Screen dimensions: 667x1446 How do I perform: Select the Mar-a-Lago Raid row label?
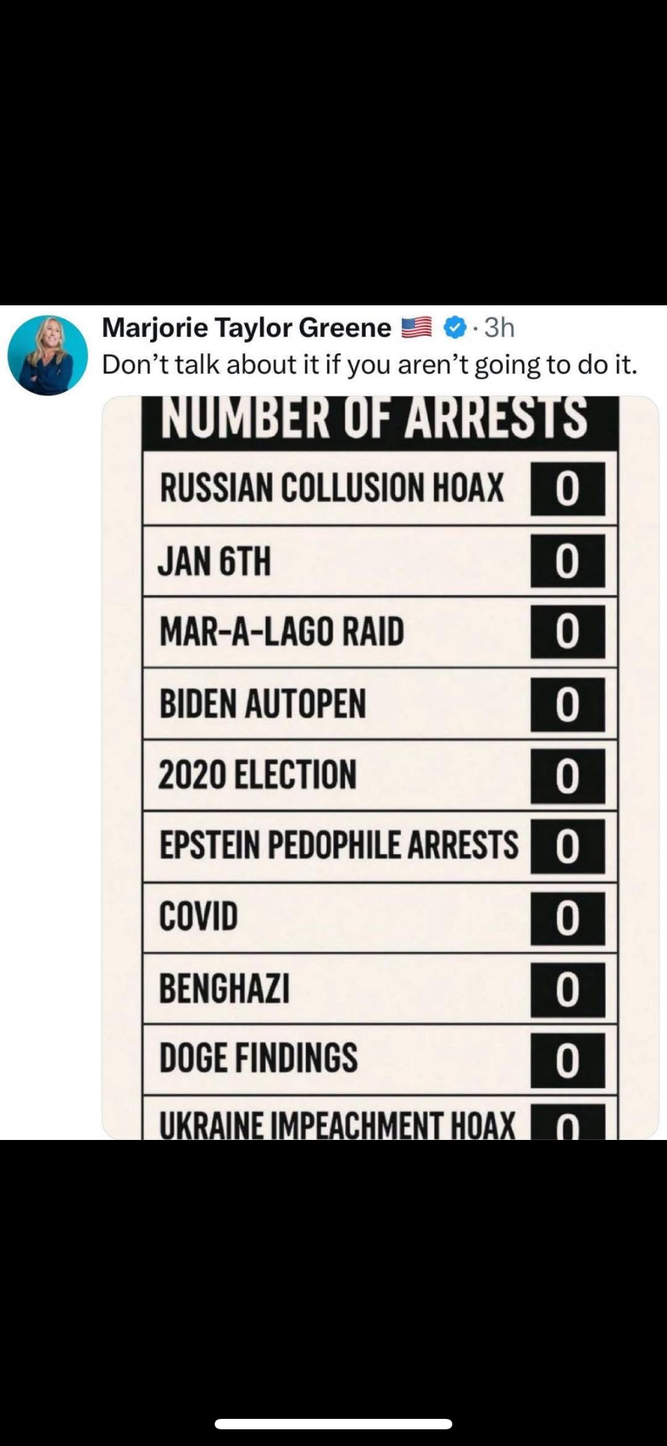281,632
